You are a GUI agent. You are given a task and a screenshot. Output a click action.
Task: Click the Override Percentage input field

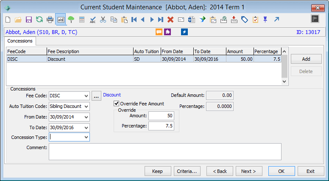coord(161,126)
